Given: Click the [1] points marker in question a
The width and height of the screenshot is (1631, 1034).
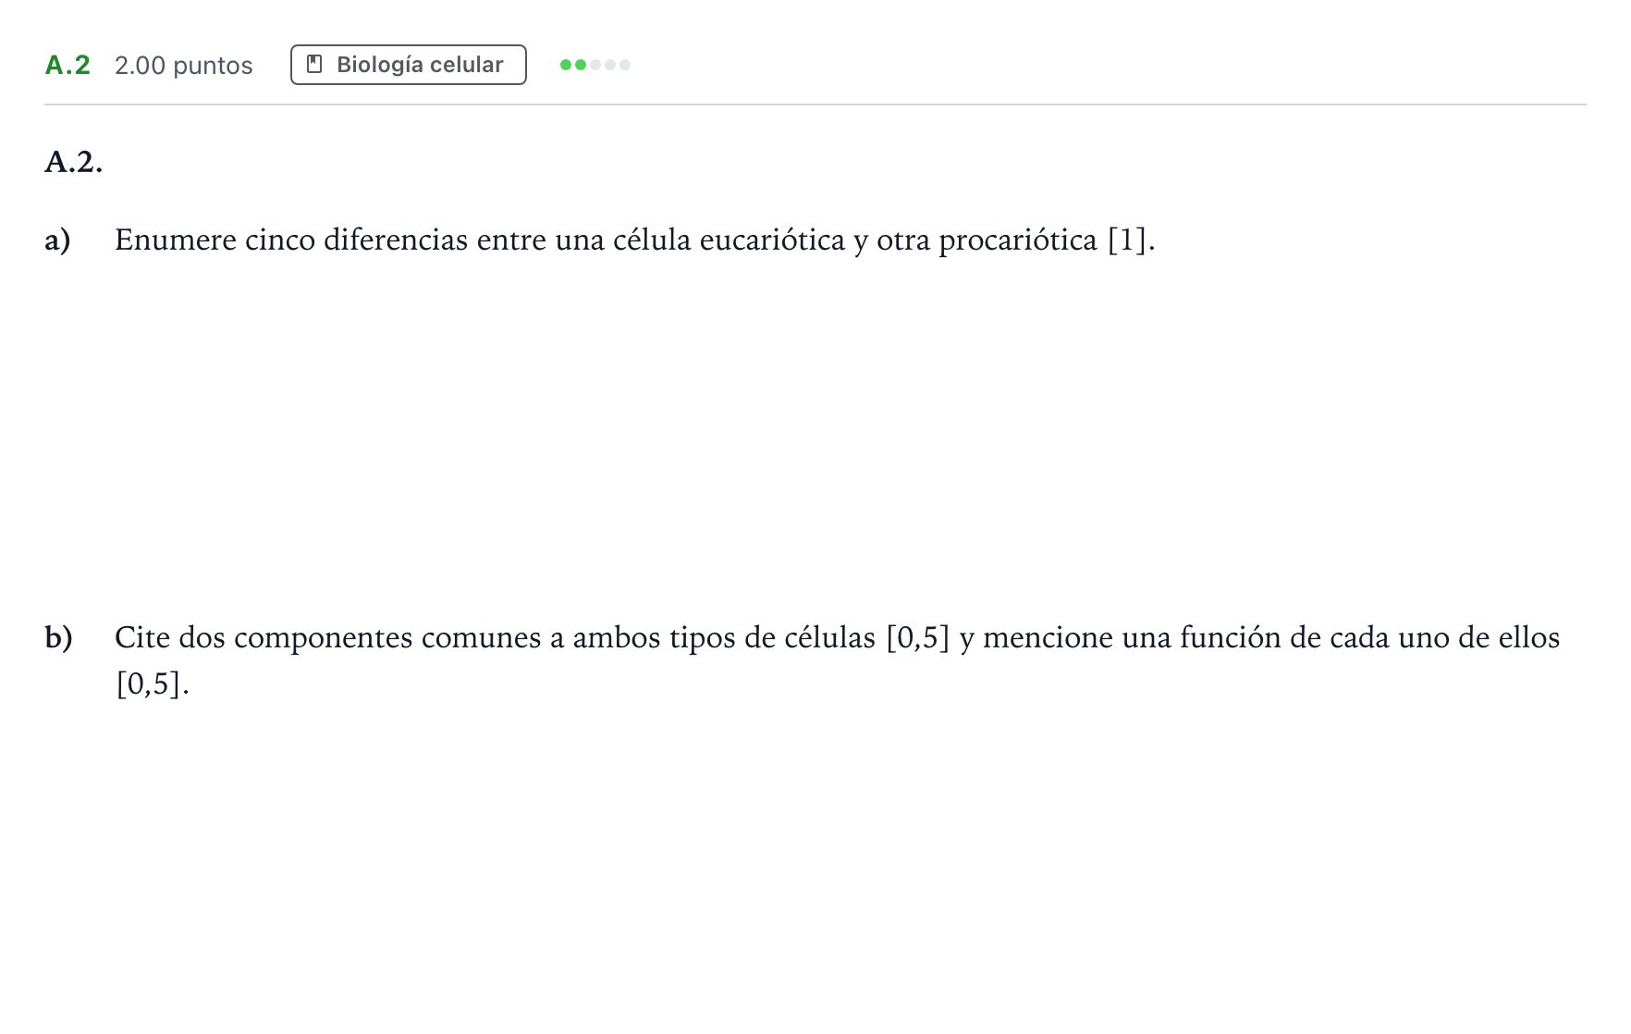Looking at the screenshot, I should click(x=1127, y=240).
